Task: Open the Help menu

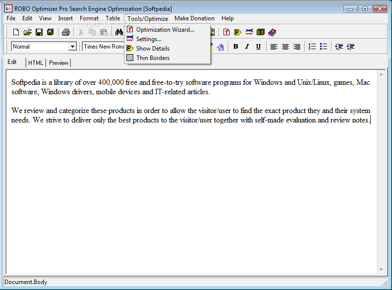Action: pos(227,18)
